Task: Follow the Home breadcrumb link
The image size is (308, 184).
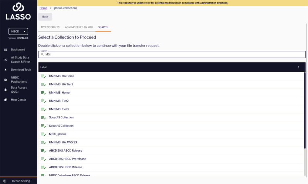Action: point(43,8)
